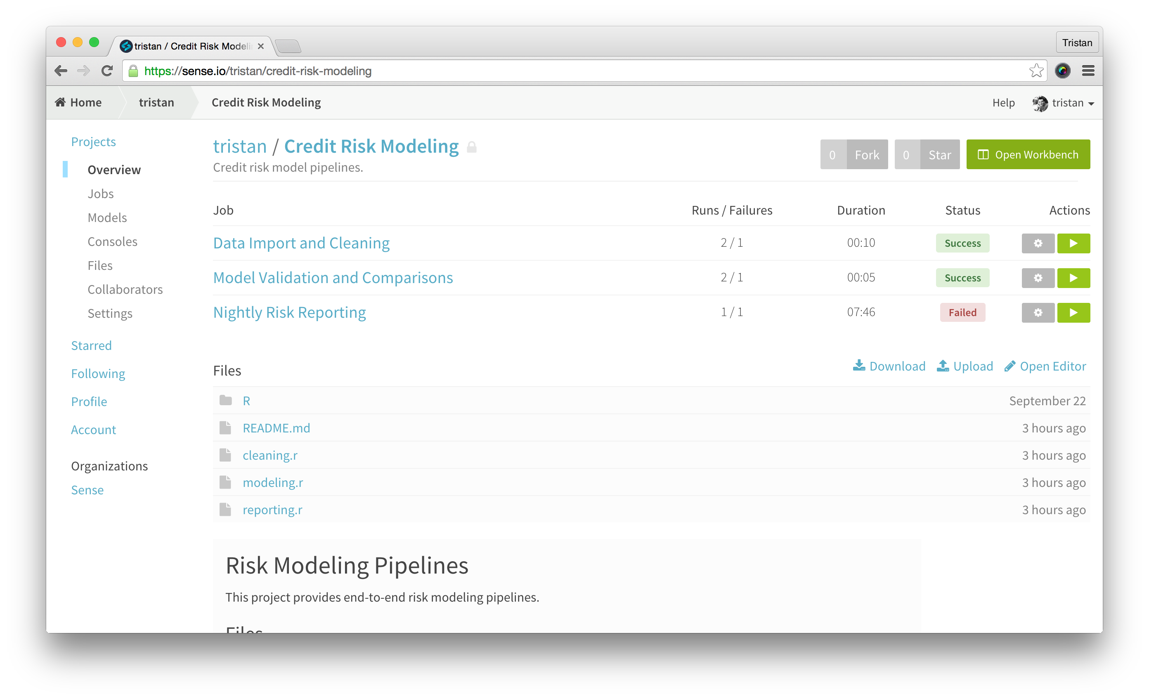Screen dimensions: 1149x699
Task: Run the Nightly Risk Reporting job
Action: pos(1073,312)
